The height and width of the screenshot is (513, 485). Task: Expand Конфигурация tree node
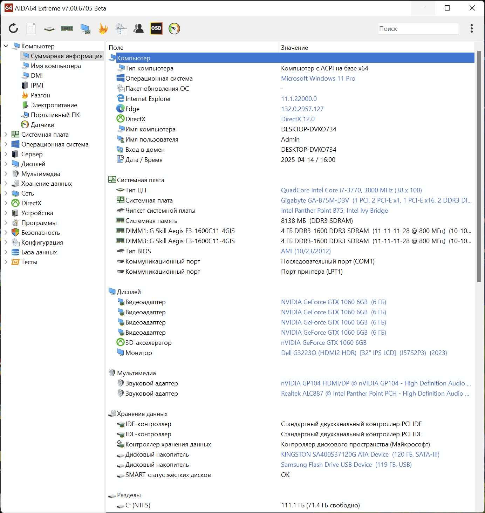tap(6, 242)
